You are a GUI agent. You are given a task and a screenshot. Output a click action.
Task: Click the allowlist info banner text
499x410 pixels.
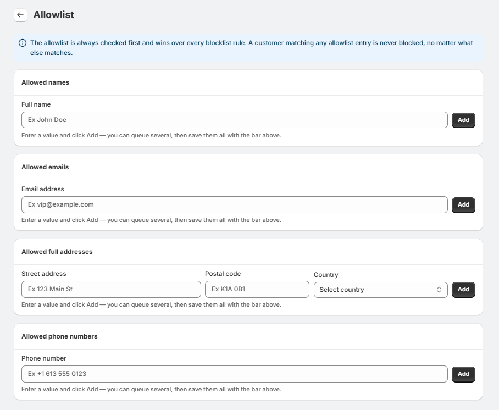(251, 48)
